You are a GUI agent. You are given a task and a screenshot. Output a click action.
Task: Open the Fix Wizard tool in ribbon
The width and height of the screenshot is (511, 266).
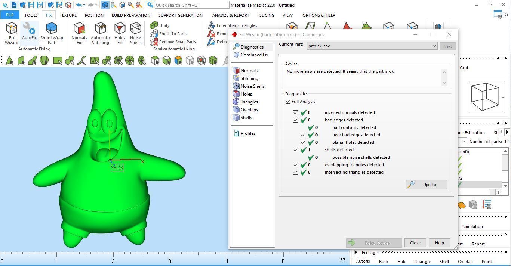pos(11,33)
